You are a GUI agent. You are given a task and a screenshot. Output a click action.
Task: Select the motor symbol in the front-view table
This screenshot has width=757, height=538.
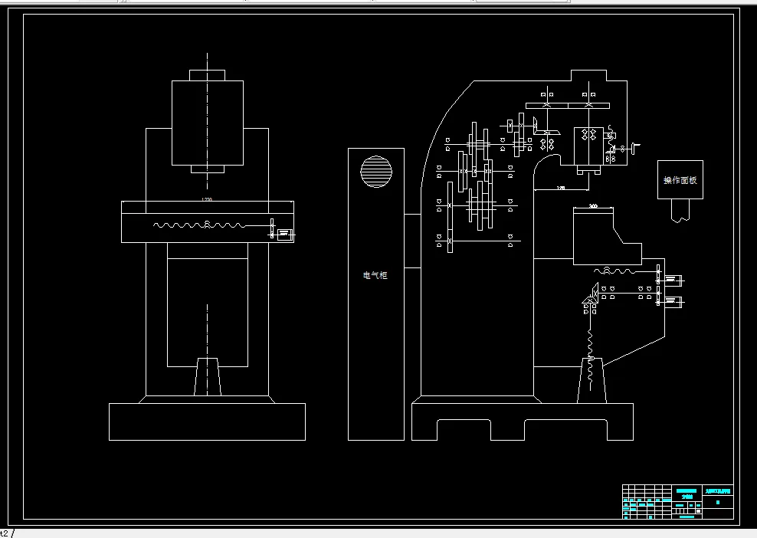tap(285, 235)
